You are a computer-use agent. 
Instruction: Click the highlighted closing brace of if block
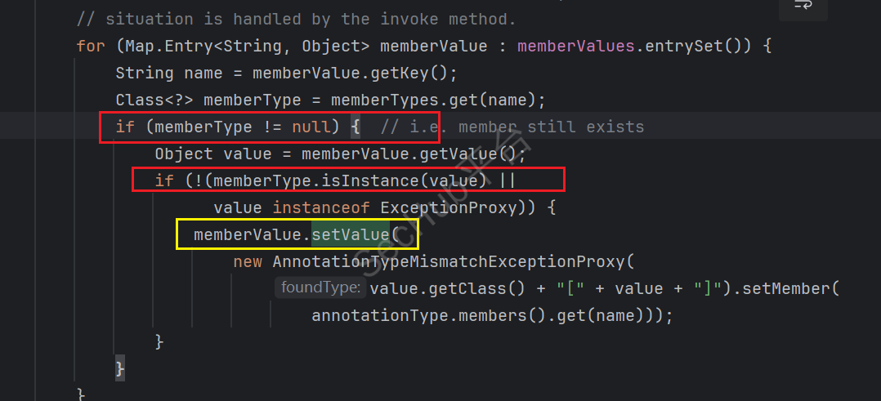pyautogui.click(x=120, y=368)
